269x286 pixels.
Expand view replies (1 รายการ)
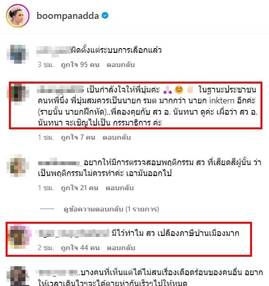click(111, 209)
